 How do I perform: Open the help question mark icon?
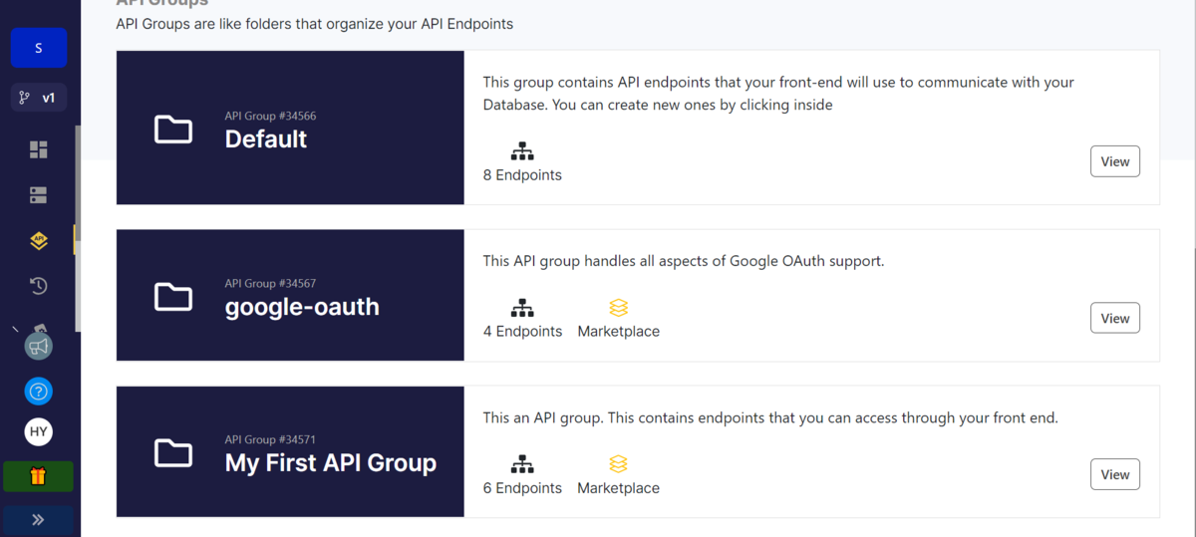pyautogui.click(x=39, y=391)
